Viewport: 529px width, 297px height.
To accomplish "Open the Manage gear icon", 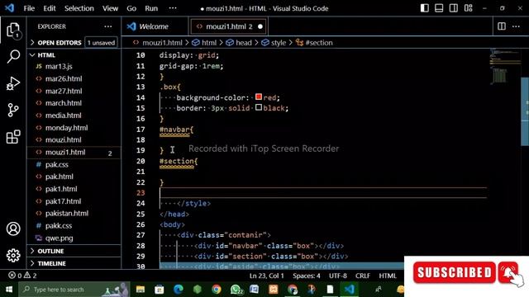I will 13,255.
